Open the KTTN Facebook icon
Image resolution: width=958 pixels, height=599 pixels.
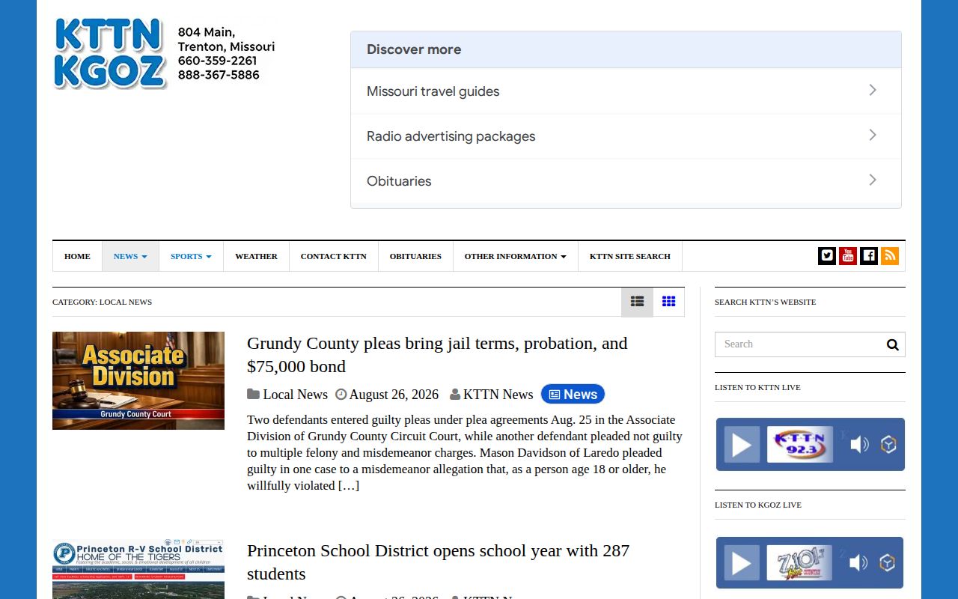click(869, 256)
